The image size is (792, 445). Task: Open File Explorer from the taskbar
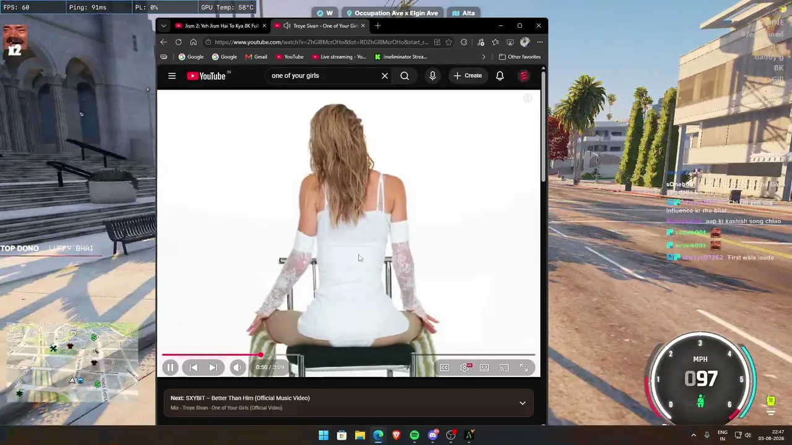359,436
